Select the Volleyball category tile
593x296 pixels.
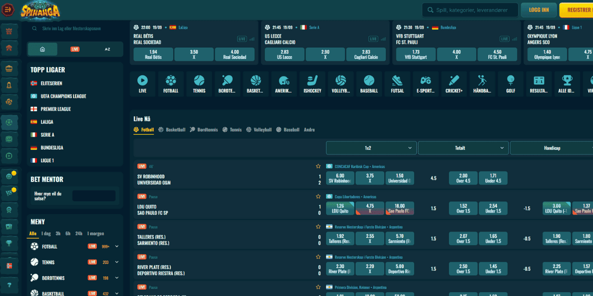[340, 84]
